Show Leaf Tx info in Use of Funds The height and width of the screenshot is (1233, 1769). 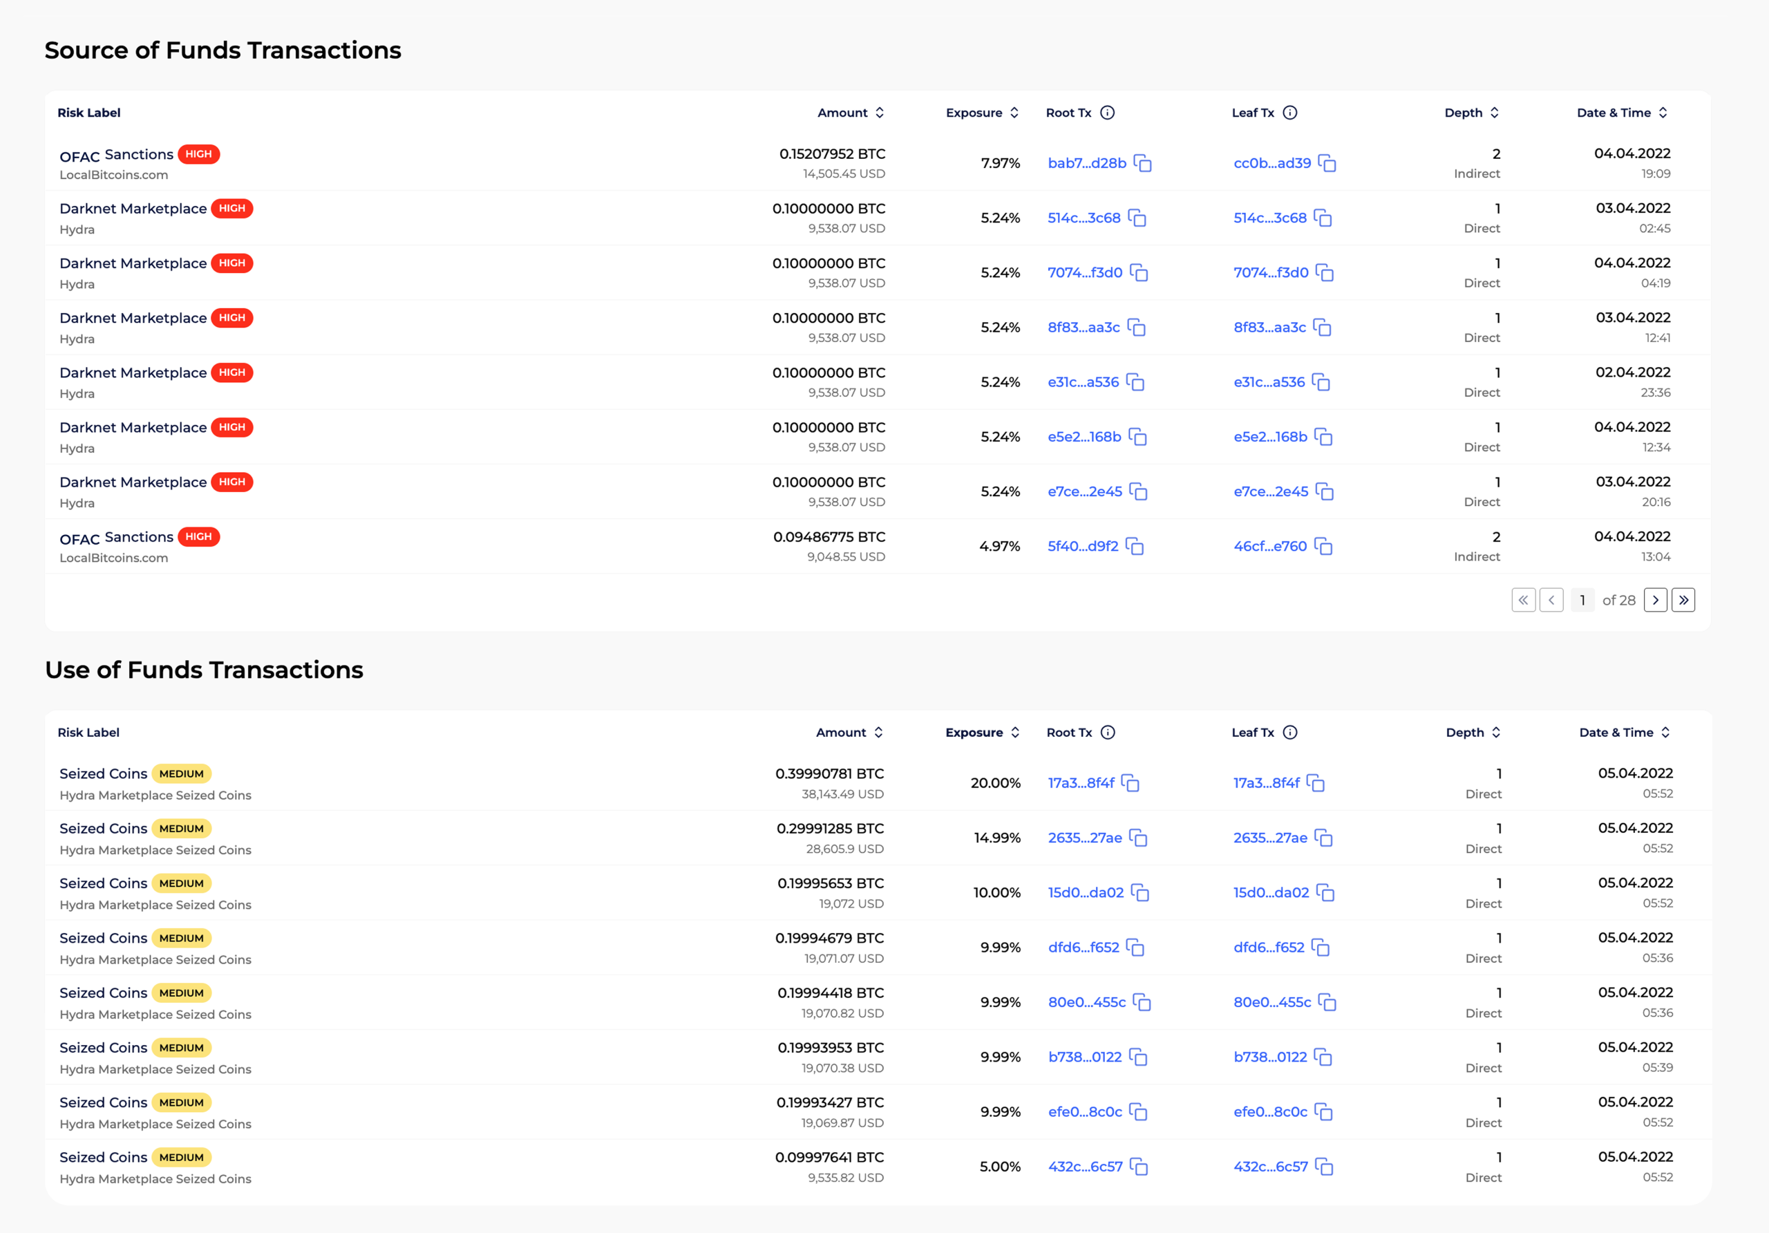pyautogui.click(x=1289, y=732)
